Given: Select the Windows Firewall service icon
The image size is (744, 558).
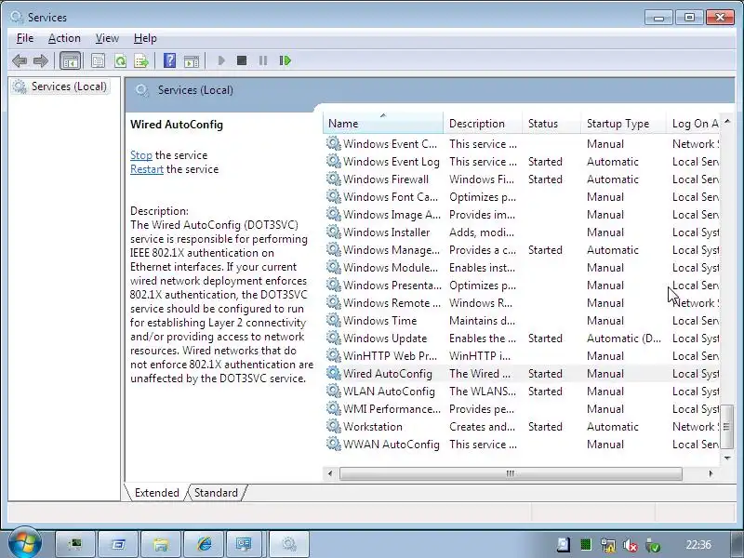Looking at the screenshot, I should [334, 179].
